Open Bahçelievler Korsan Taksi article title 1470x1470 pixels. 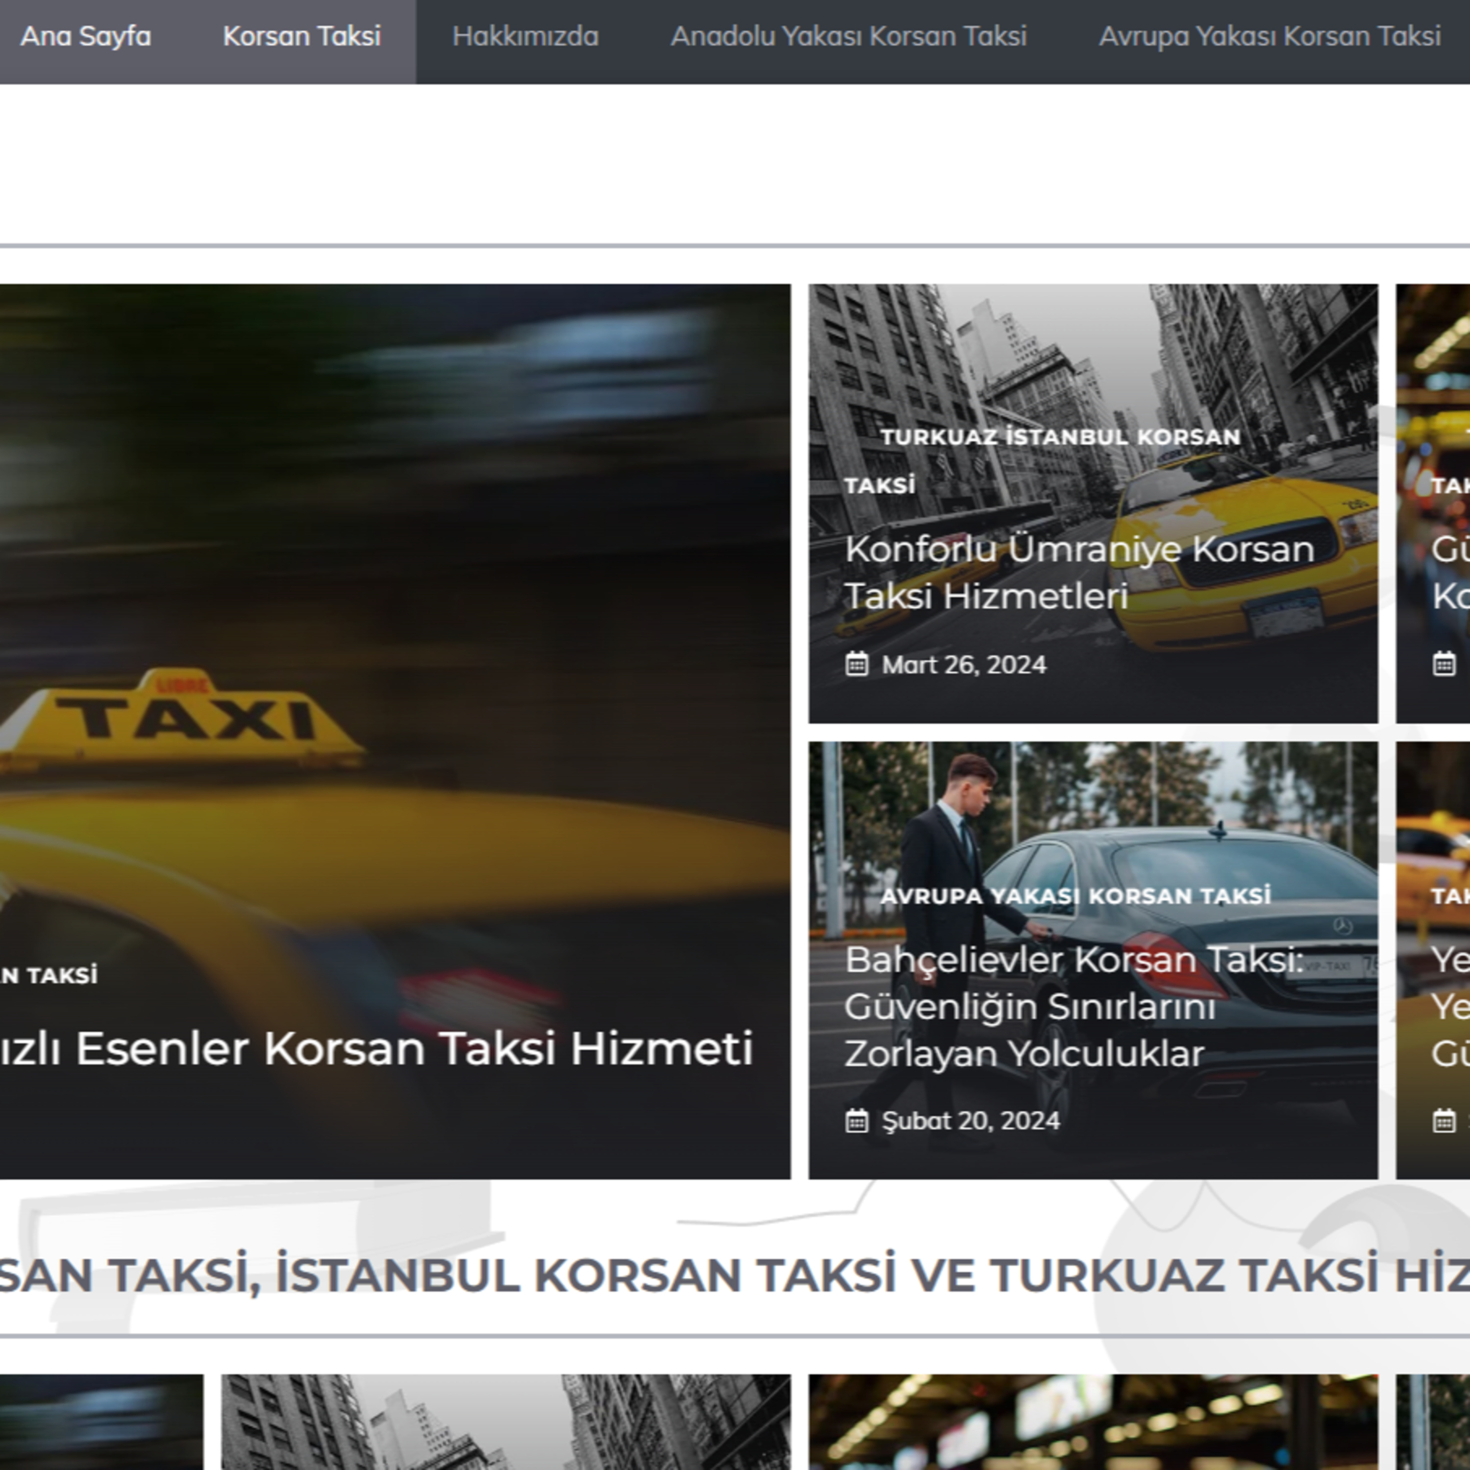pos(1075,1006)
